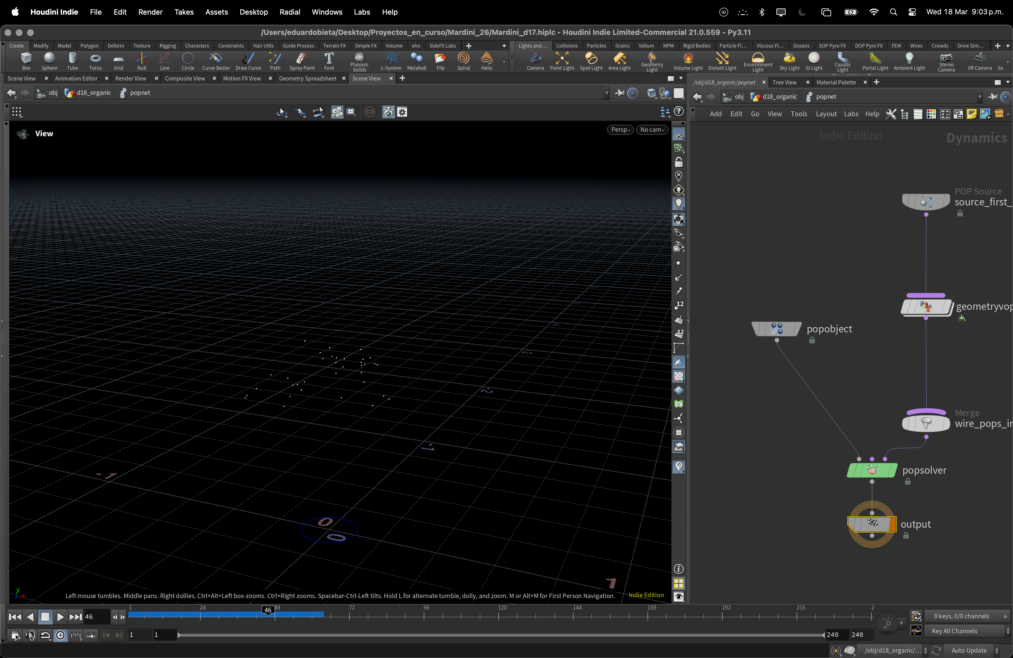Image resolution: width=1013 pixels, height=658 pixels.
Task: Toggle the viewport display lock icon
Action: (678, 162)
